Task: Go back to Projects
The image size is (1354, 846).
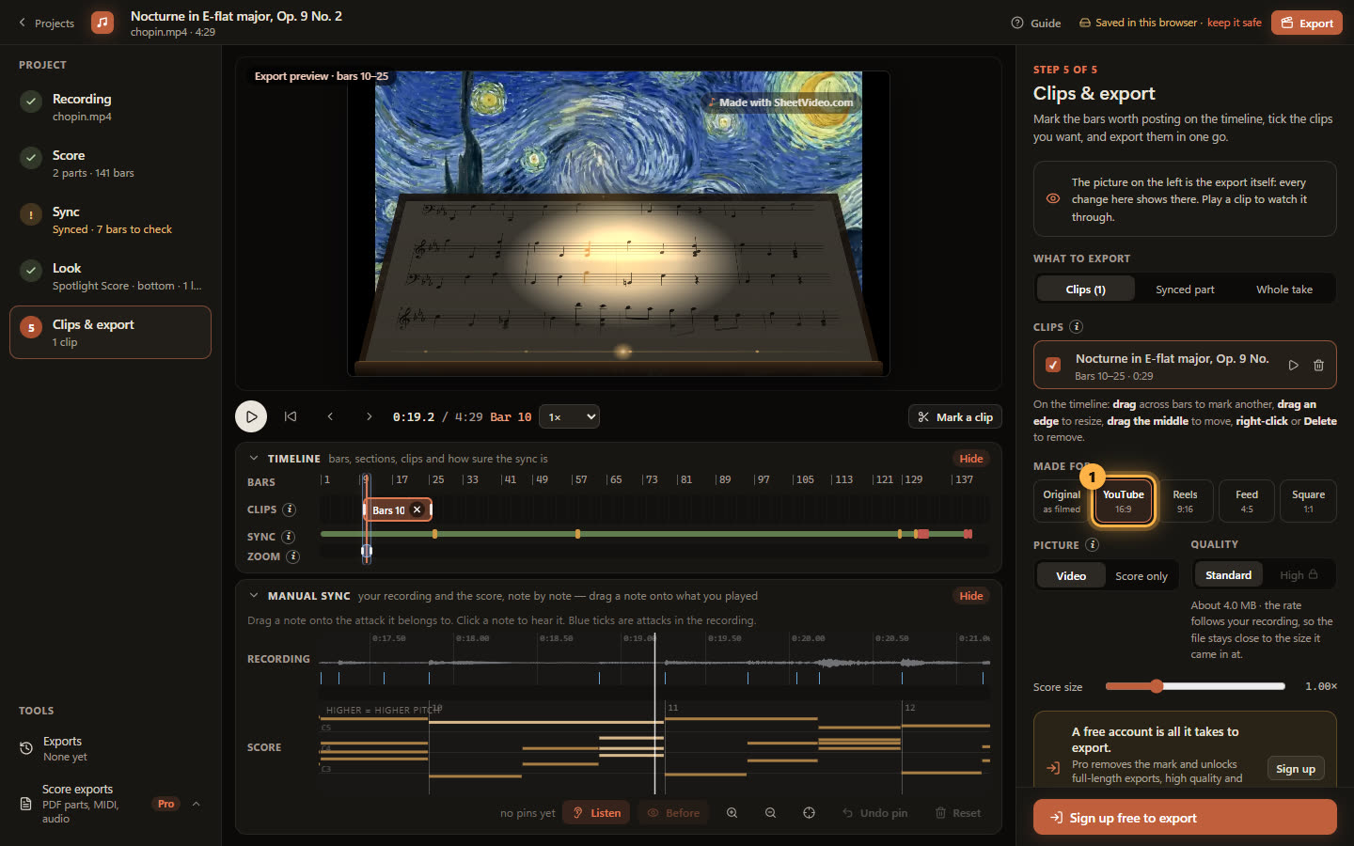Action: 46,23
